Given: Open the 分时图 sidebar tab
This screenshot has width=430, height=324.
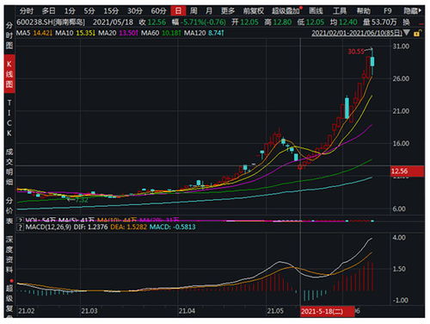Looking at the screenshot, I should coord(9,35).
